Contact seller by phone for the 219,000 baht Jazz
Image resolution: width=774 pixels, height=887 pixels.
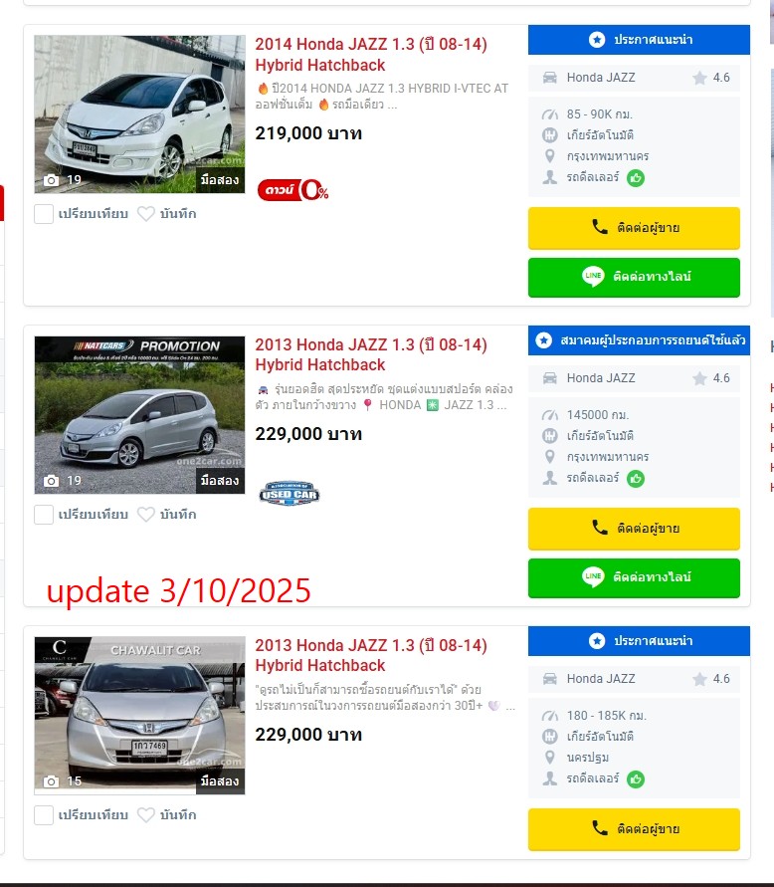pyautogui.click(x=634, y=228)
